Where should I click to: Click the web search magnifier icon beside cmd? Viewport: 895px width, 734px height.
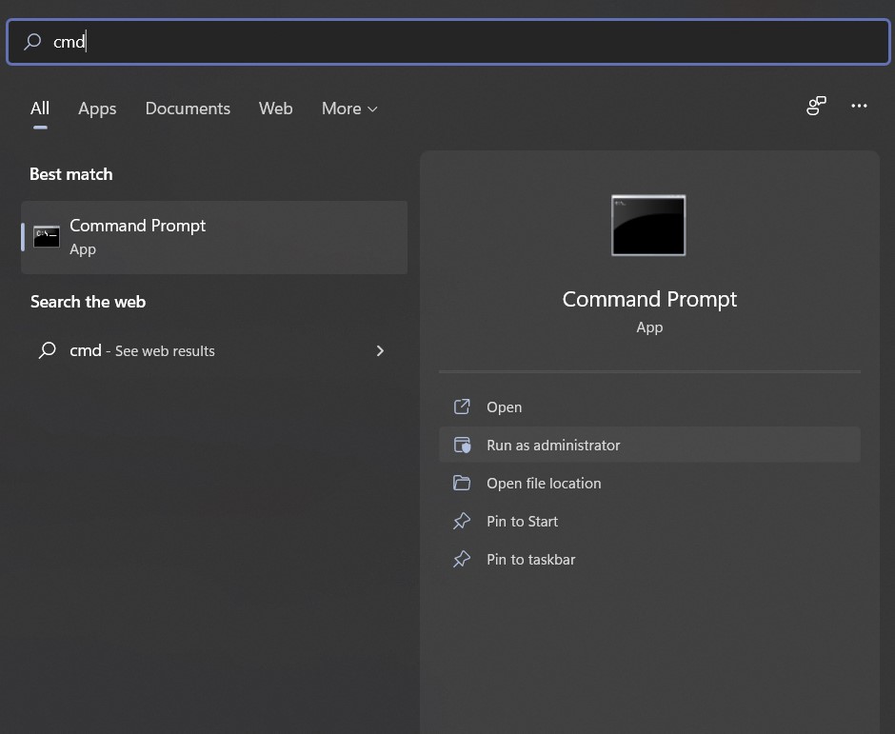(48, 350)
